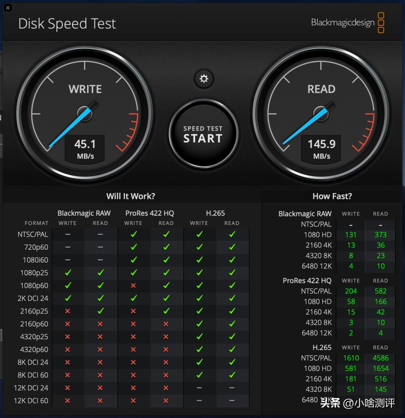Click the green check for H.265 read at 720p60
The image size is (405, 418).
point(232,247)
